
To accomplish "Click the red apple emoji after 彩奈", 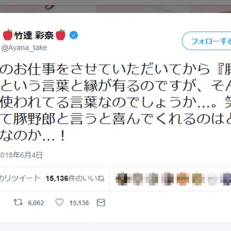I will click(x=60, y=35).
